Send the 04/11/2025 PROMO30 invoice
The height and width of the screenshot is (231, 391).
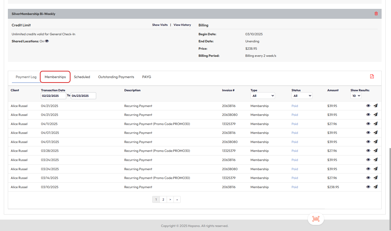click(x=376, y=124)
